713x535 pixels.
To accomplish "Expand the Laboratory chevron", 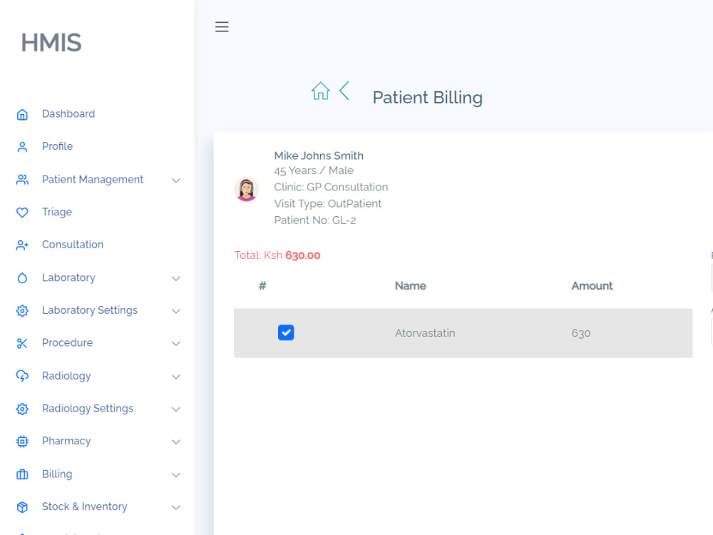I will tap(176, 278).
